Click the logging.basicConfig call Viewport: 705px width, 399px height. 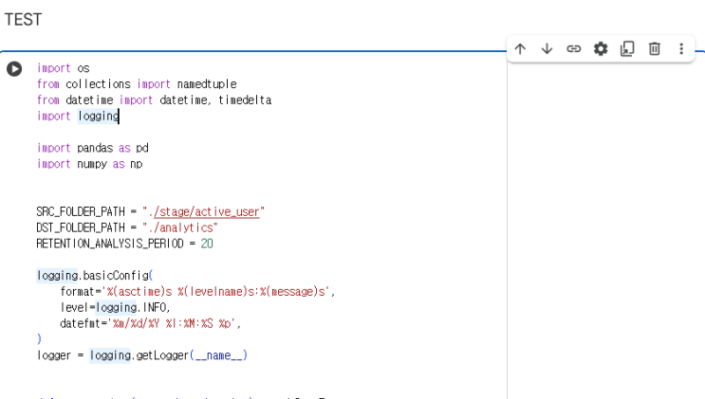95,276
